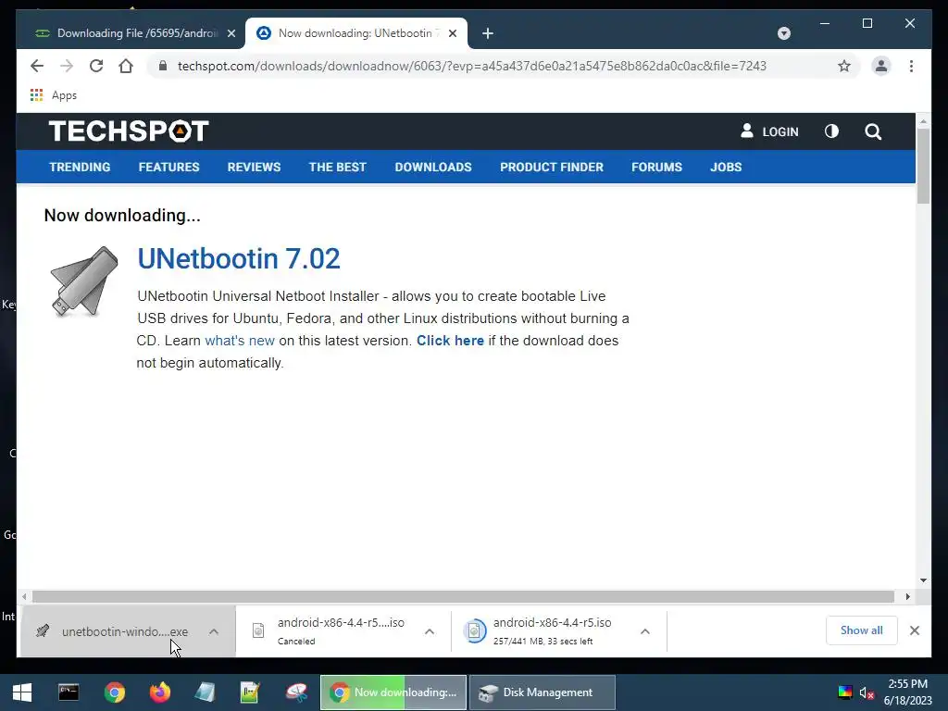Click the LOGIN user link

click(x=769, y=131)
